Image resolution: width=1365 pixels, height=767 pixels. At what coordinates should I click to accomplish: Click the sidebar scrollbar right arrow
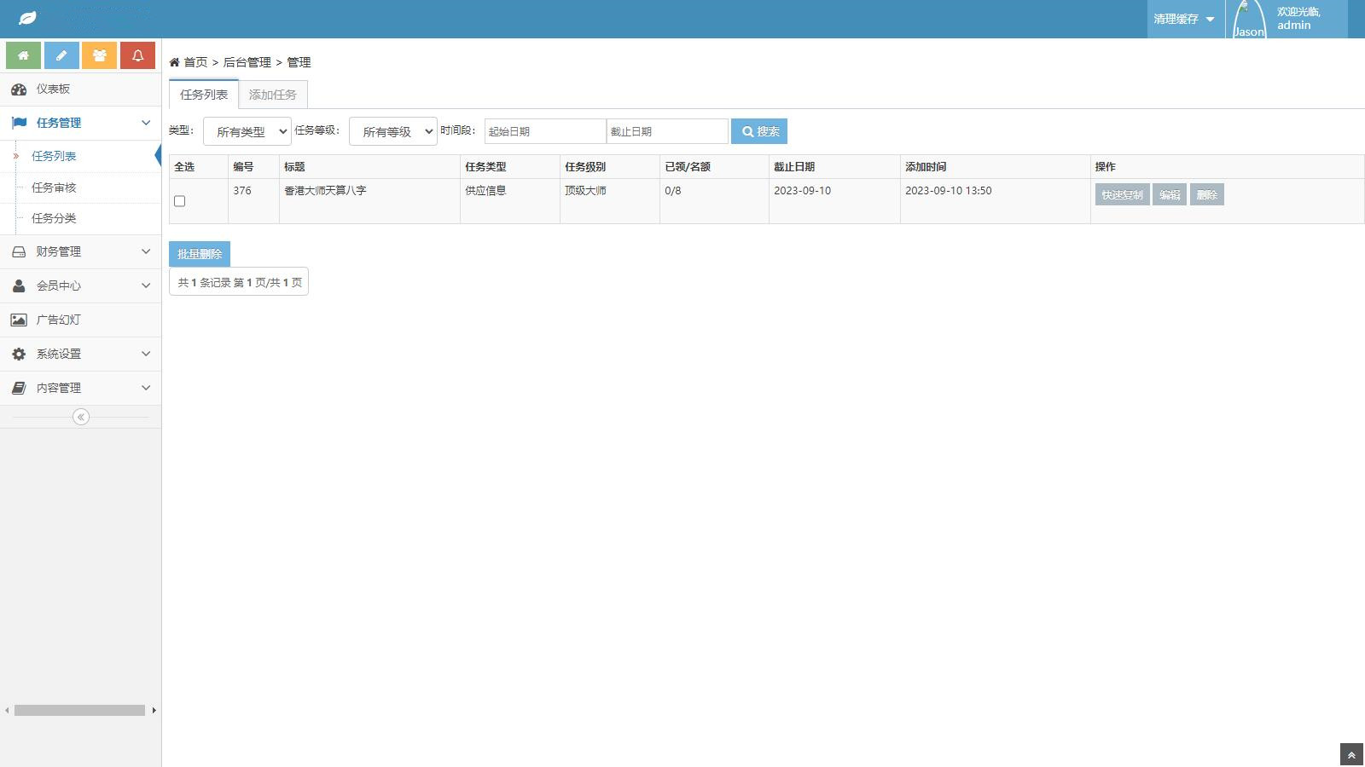(x=154, y=710)
